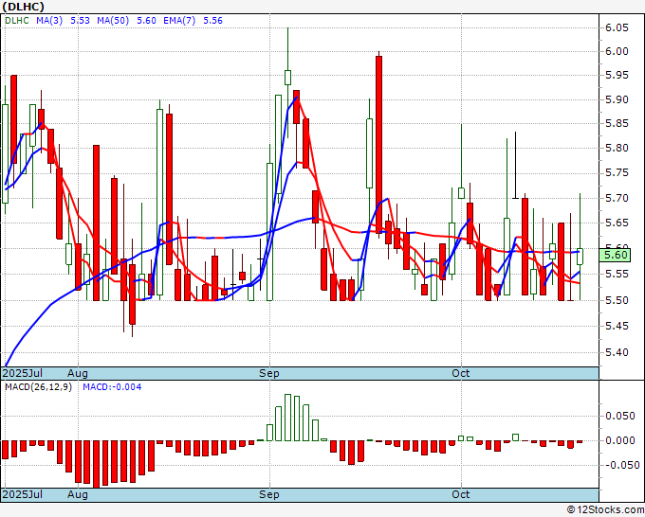Click Sep on the price chart date axis
Screen dimensions: 645x517
[x=269, y=373]
